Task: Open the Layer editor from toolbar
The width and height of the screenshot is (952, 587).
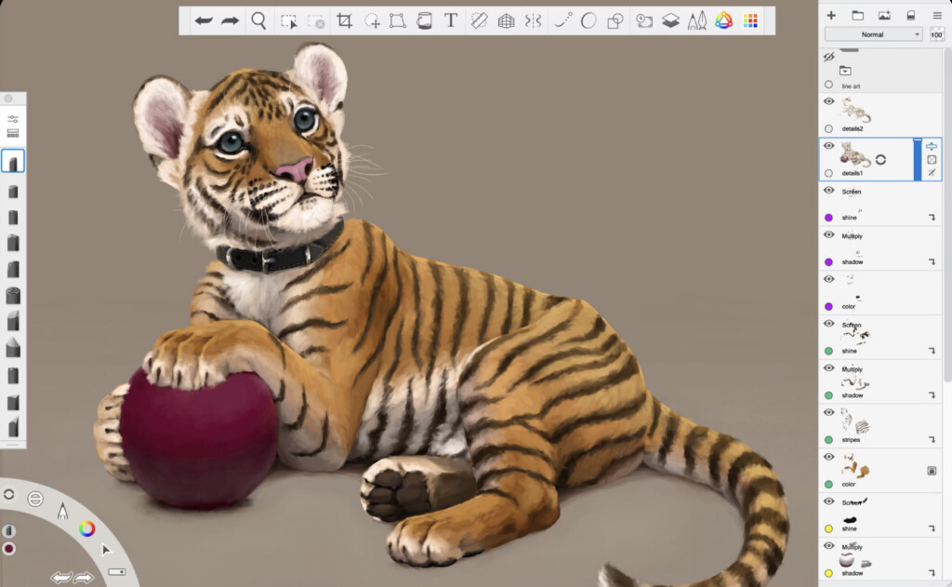Action: pyautogui.click(x=670, y=21)
